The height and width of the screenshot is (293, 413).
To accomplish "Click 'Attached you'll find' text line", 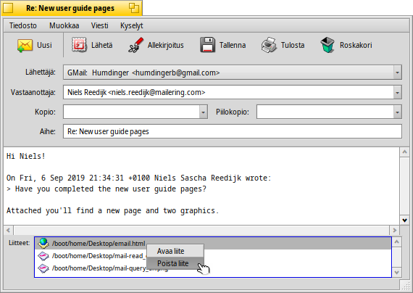I will click(113, 211).
